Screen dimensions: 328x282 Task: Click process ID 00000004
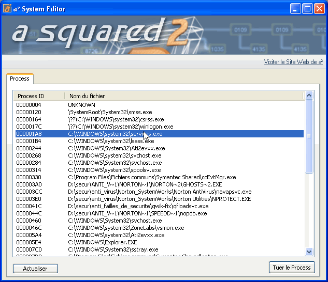click(29, 105)
